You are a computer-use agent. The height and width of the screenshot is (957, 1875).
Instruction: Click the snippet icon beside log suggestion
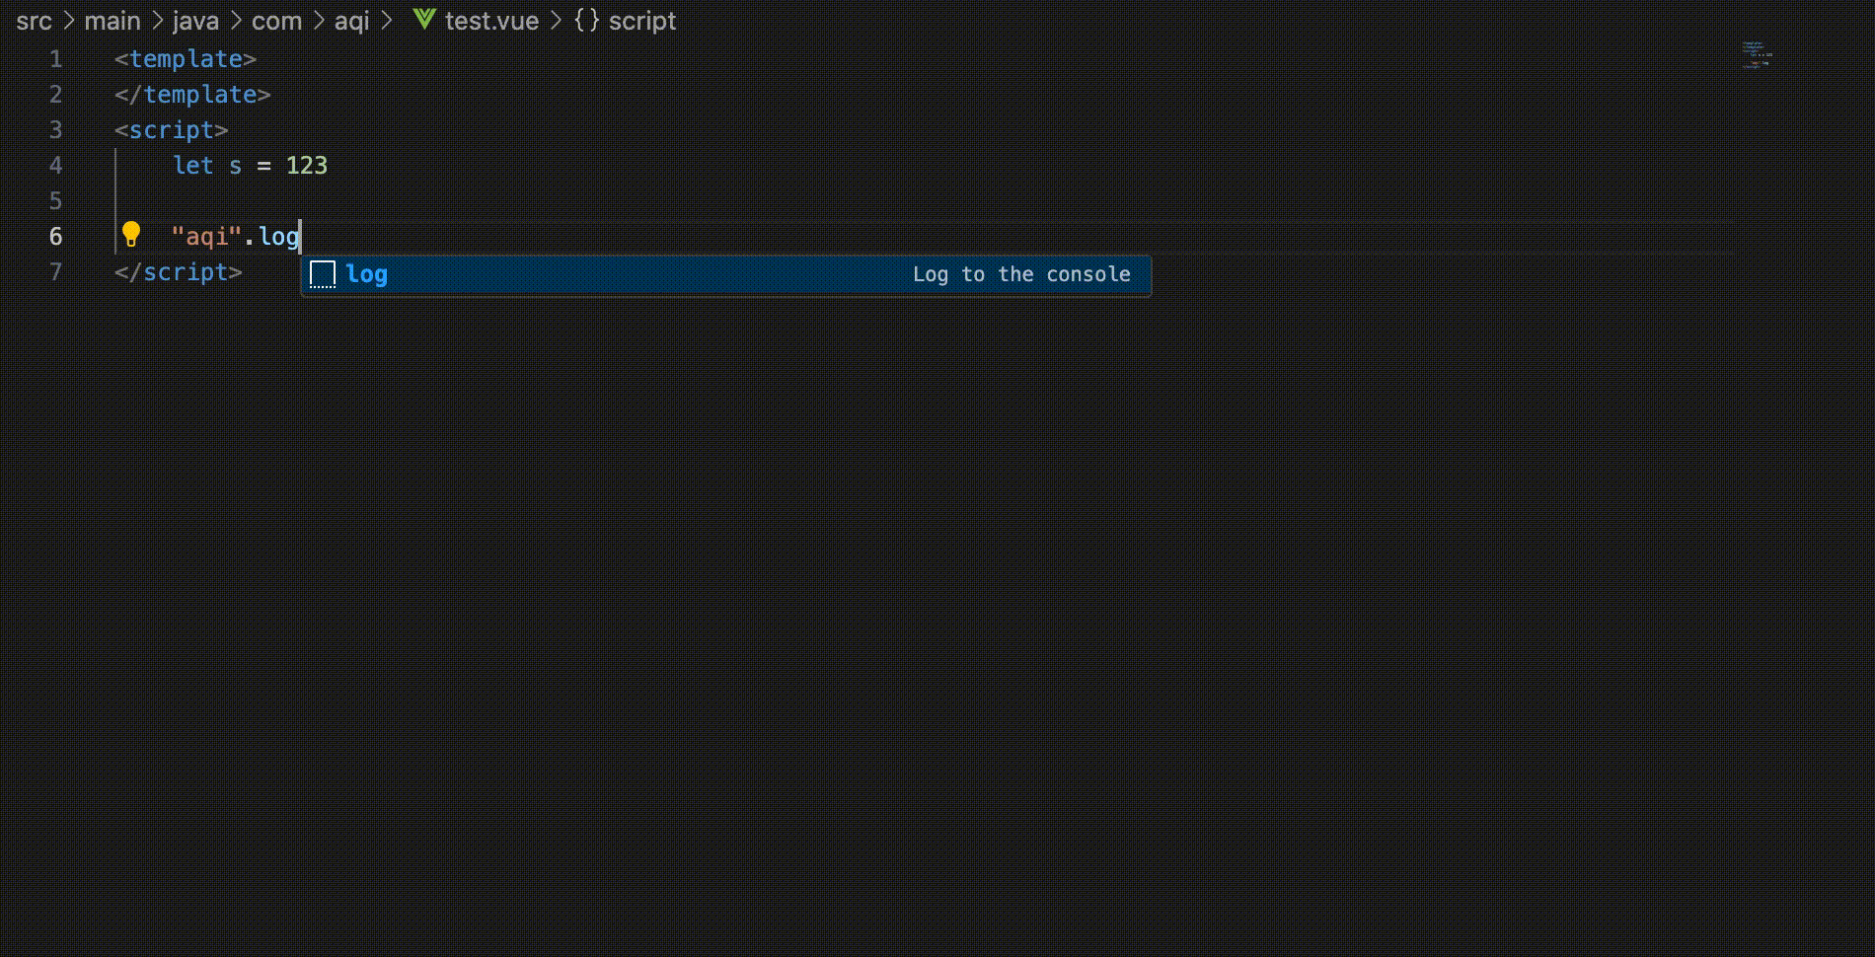pyautogui.click(x=323, y=274)
